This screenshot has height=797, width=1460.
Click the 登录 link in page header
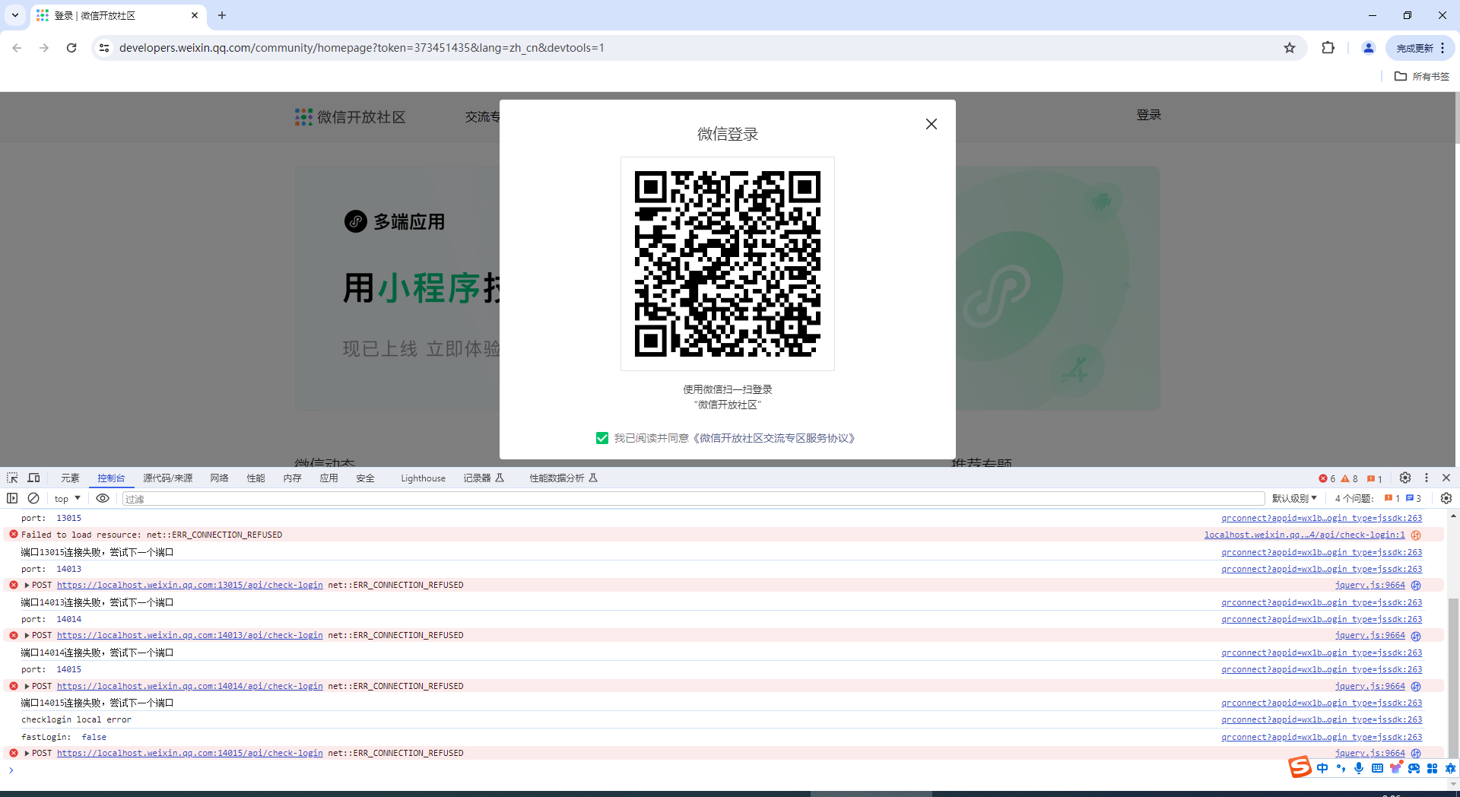(x=1148, y=115)
